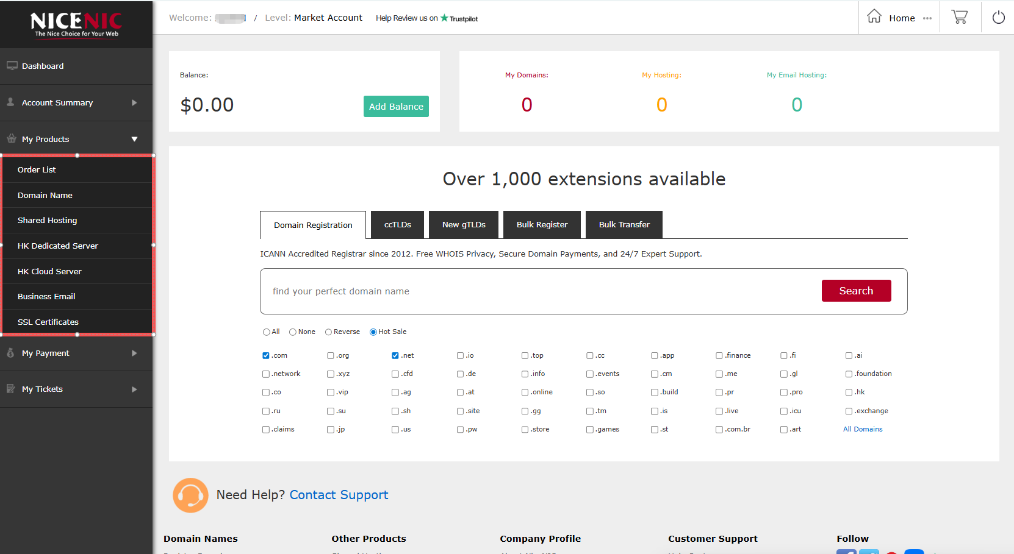Open the All Domains link
Viewport: 1014px width, 554px height.
(863, 429)
